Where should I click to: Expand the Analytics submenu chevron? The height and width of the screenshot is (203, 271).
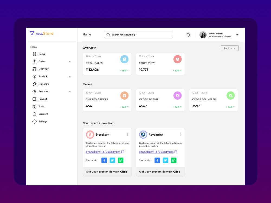pos(70,92)
